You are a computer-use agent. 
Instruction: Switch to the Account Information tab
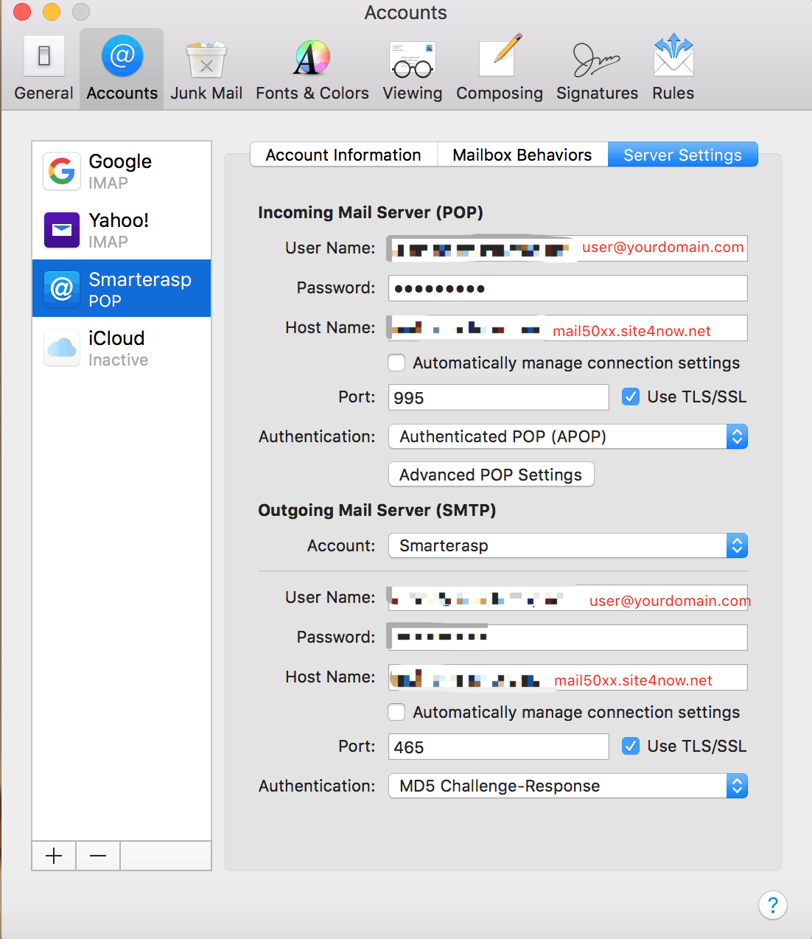point(343,155)
